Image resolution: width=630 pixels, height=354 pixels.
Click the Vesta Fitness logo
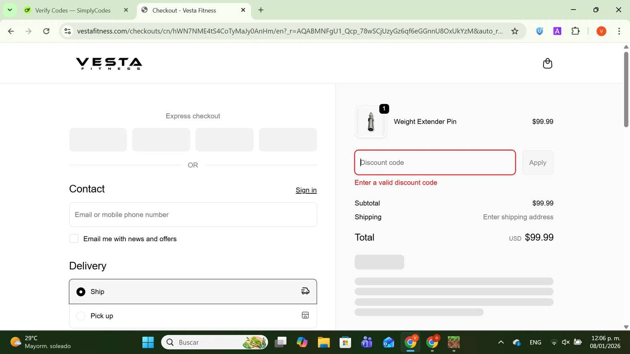click(109, 64)
